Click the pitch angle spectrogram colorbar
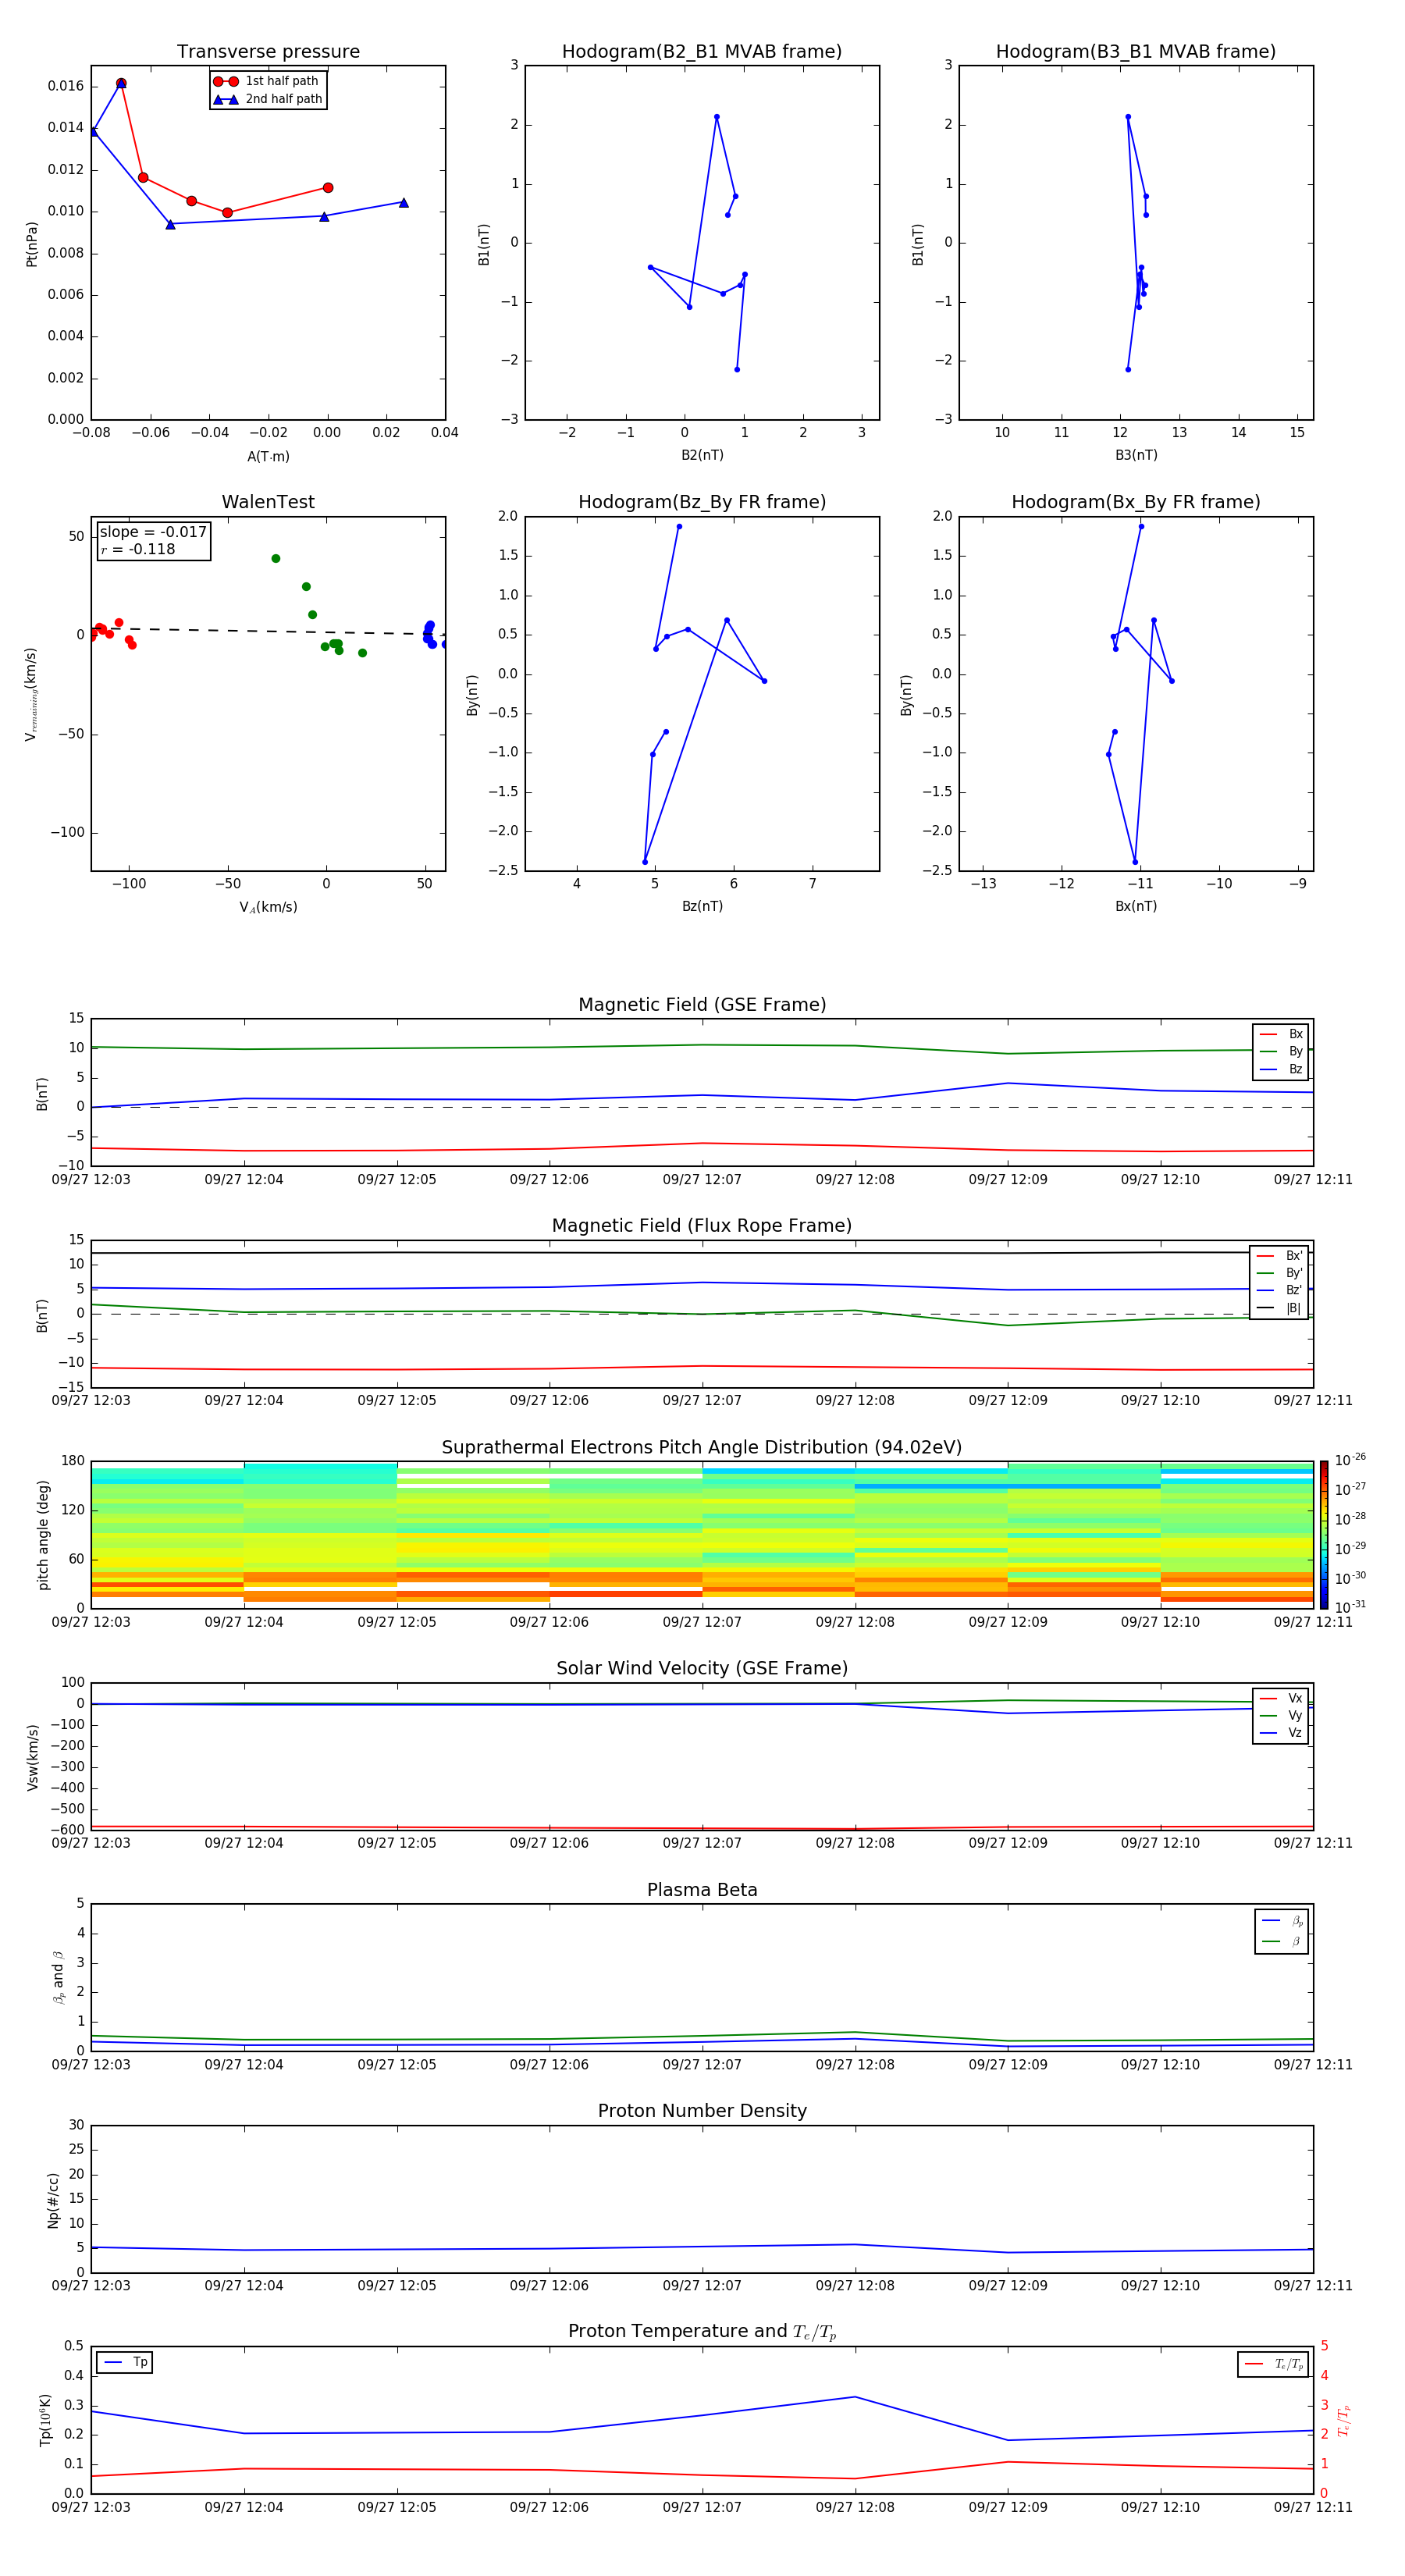This screenshot has height=2576, width=1405. pyautogui.click(x=1324, y=1535)
